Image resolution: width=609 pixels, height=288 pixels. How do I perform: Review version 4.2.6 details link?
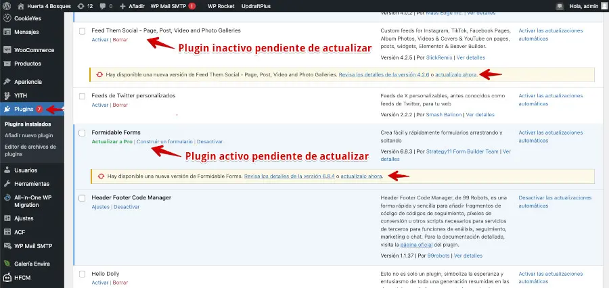tap(384, 74)
